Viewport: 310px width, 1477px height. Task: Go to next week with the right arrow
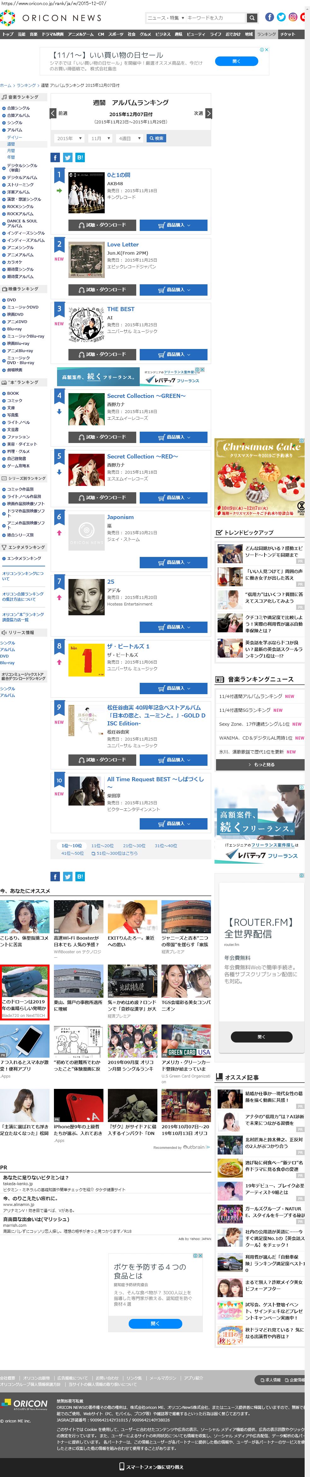click(x=208, y=114)
